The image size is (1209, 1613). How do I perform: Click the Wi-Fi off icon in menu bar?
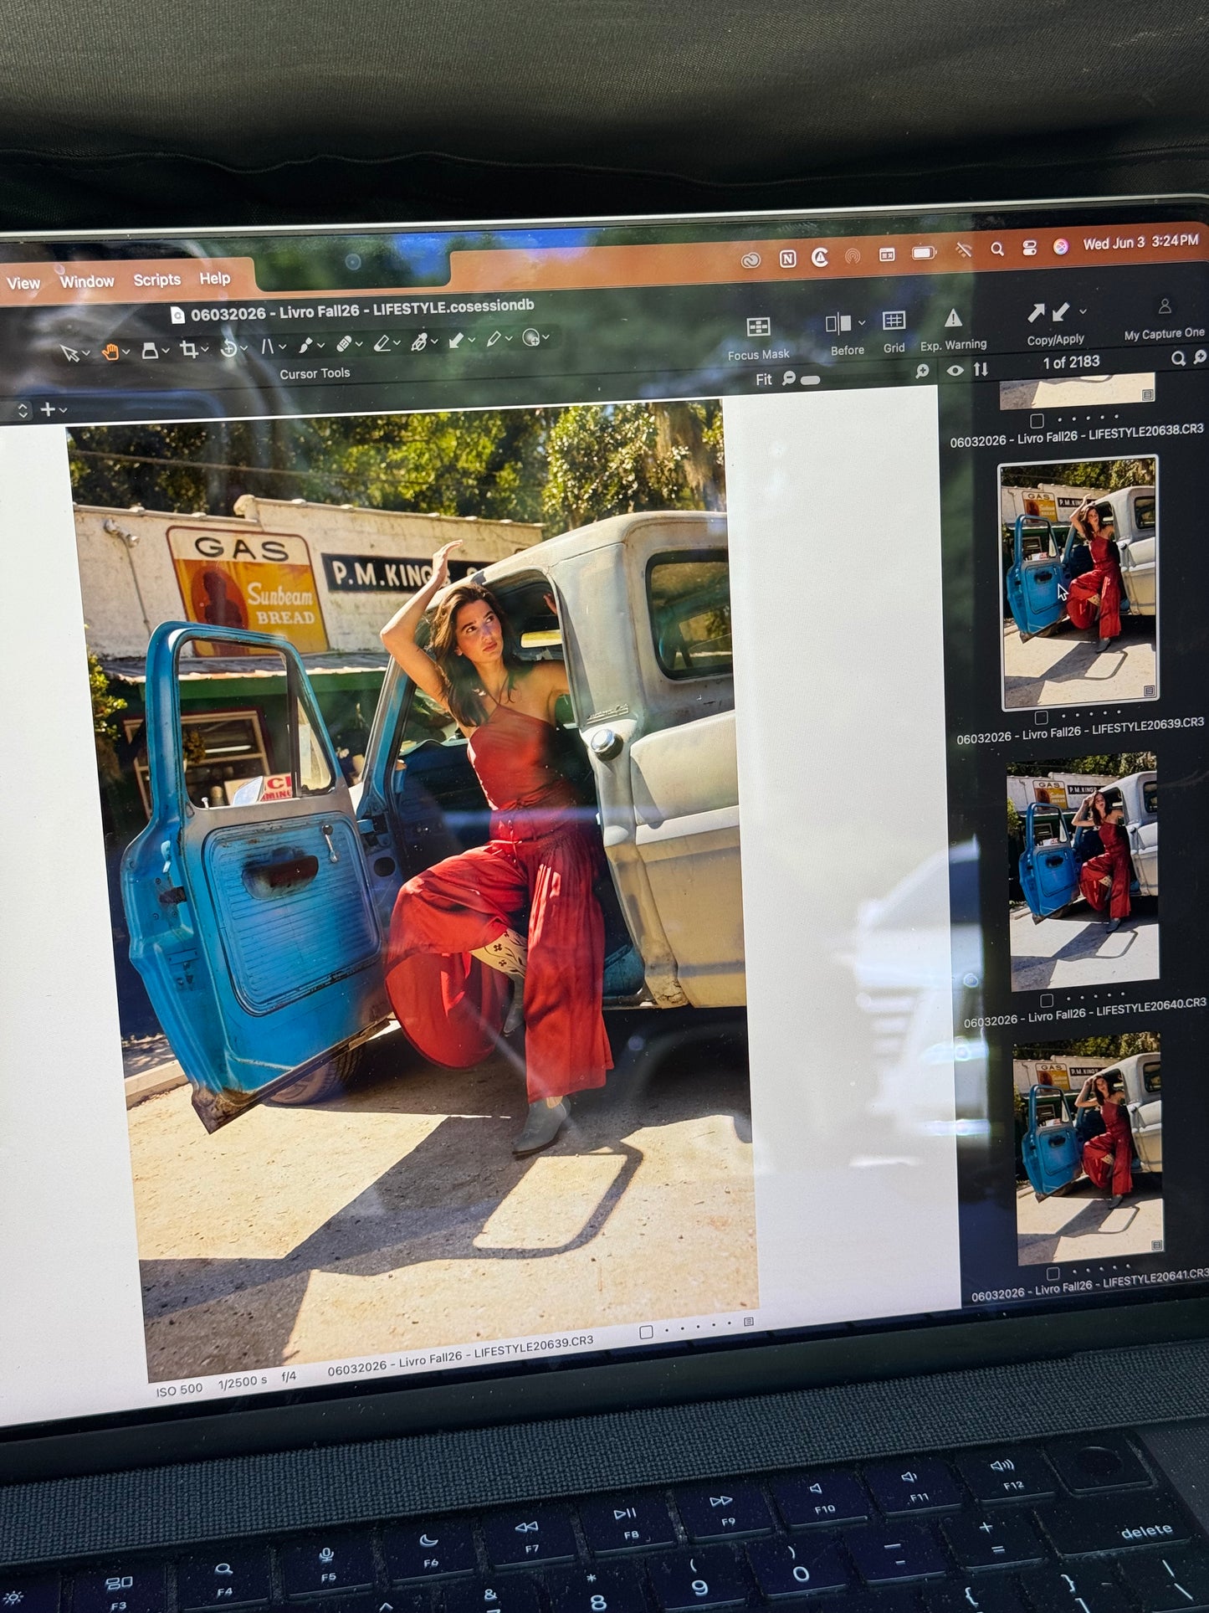(x=963, y=250)
